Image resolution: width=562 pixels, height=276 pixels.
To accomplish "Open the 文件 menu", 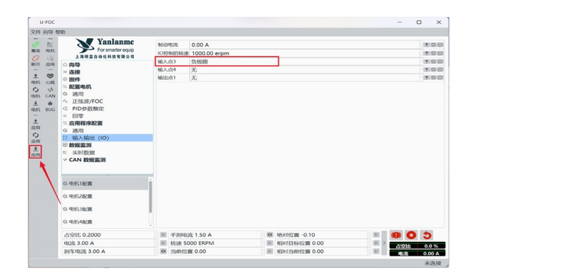I will [35, 32].
